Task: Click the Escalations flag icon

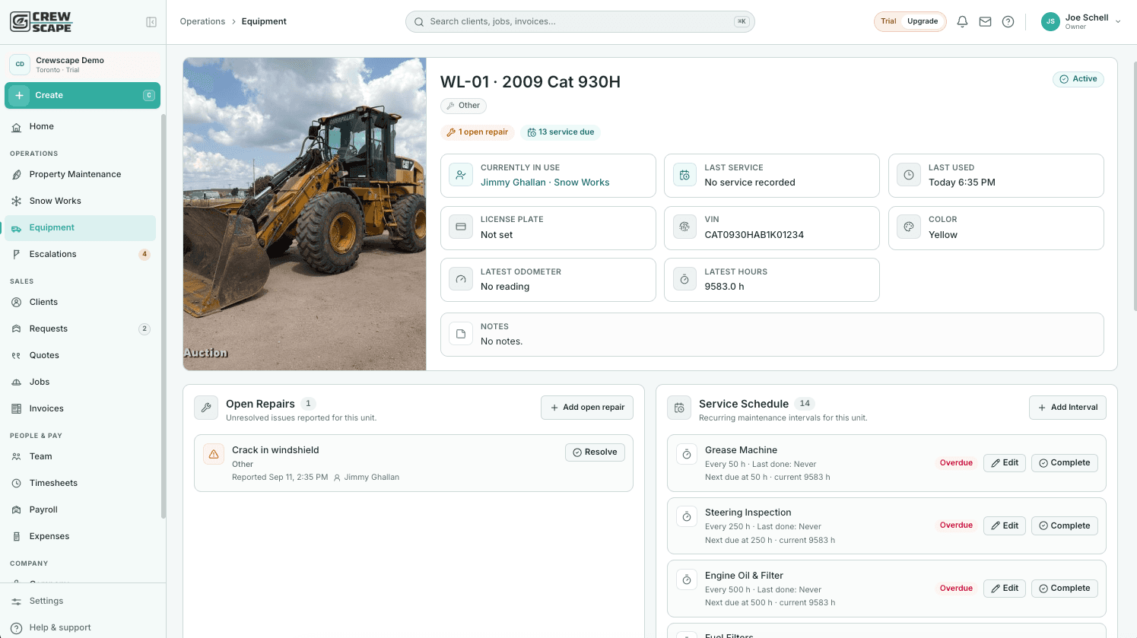Action: 17,254
